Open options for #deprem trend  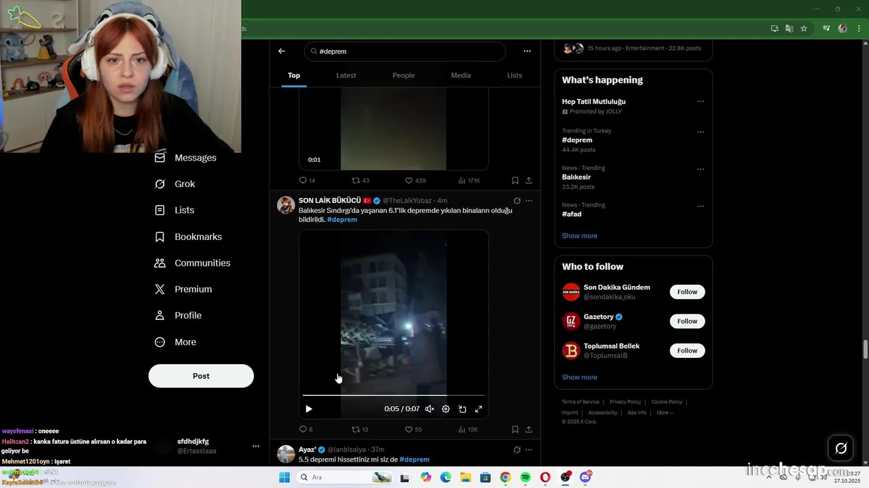click(701, 132)
